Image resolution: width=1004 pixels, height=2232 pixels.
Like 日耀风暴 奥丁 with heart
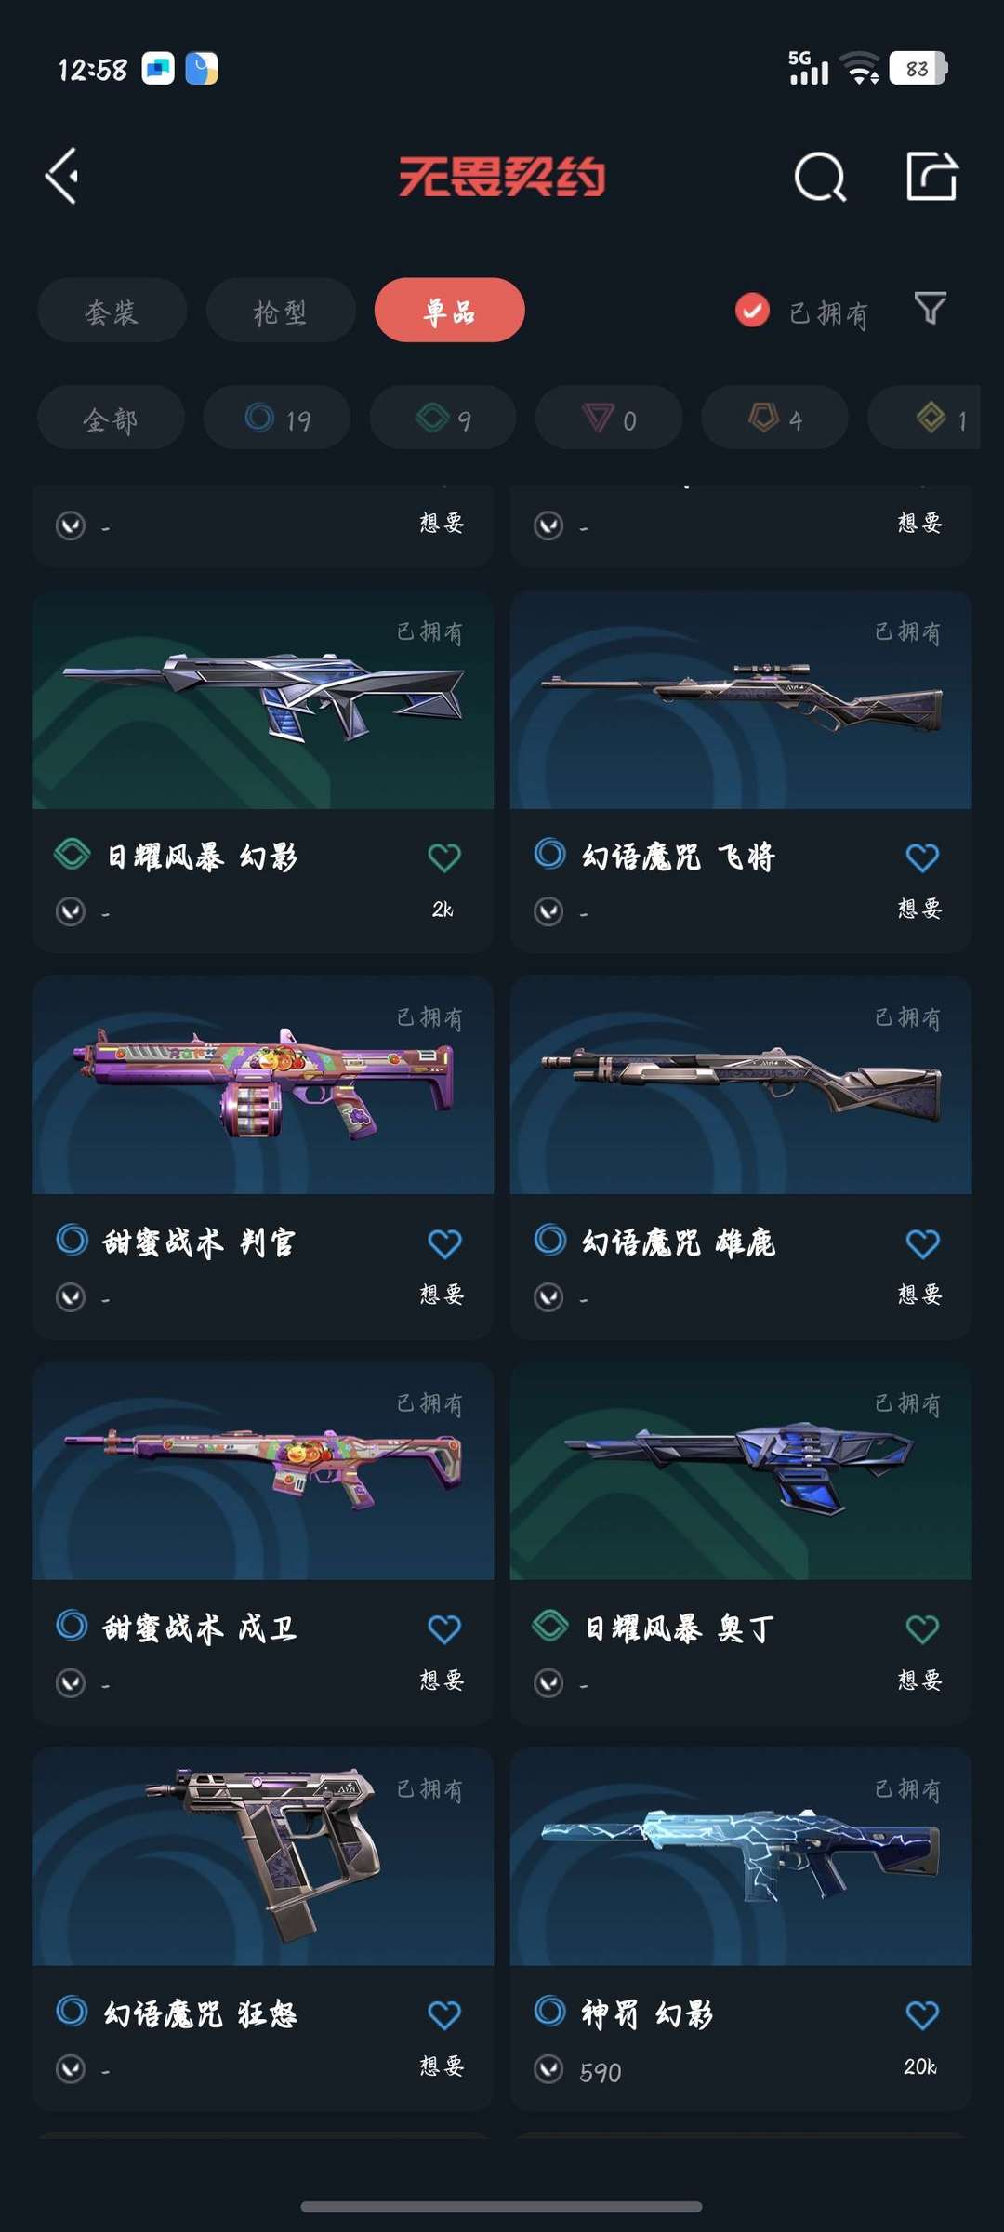[x=922, y=1629]
